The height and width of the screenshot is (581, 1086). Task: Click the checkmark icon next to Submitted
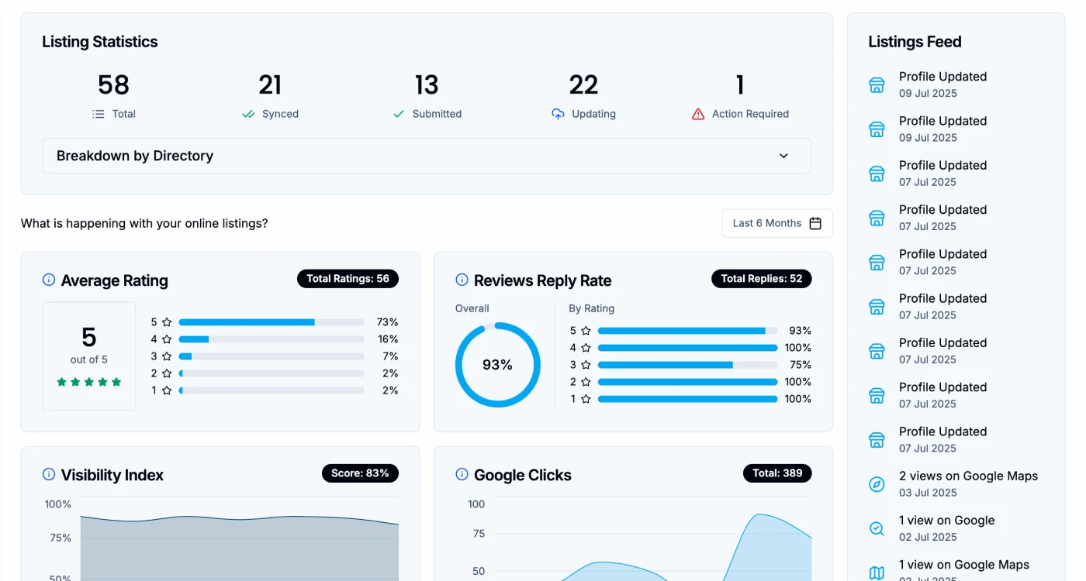pyautogui.click(x=399, y=114)
